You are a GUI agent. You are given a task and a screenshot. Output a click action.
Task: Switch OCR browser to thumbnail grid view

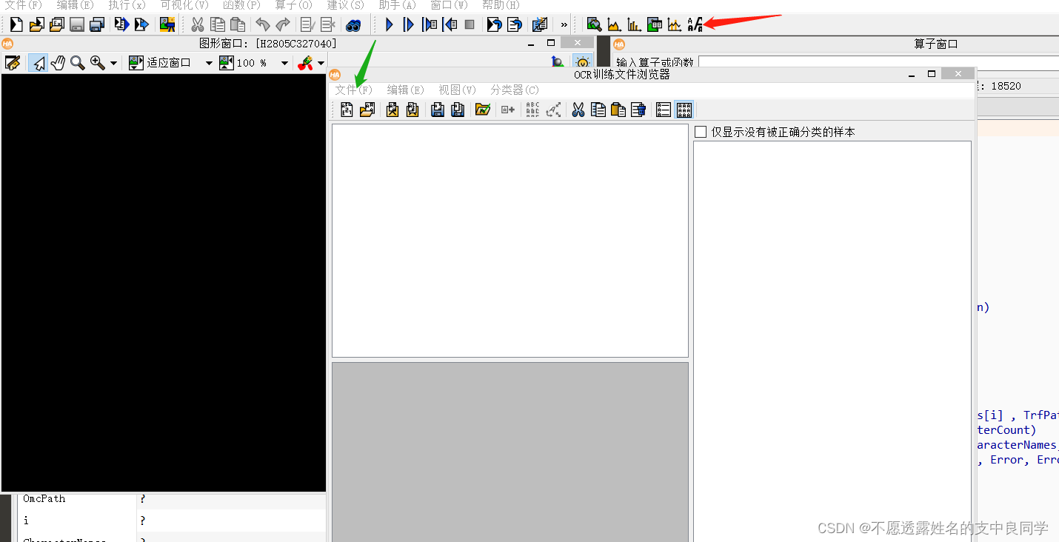[x=684, y=110]
